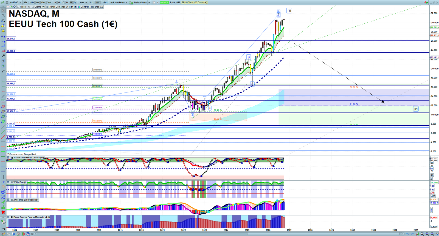
Task: Click the Control Total Doc v.6 label
Action: (92, 7)
